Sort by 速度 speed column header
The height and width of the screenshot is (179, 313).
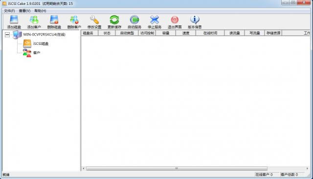186,33
